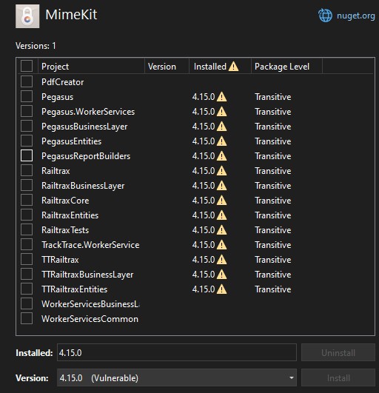The width and height of the screenshot is (379, 393).
Task: Check the WorkerServicesCommon project box
Action: click(x=27, y=318)
